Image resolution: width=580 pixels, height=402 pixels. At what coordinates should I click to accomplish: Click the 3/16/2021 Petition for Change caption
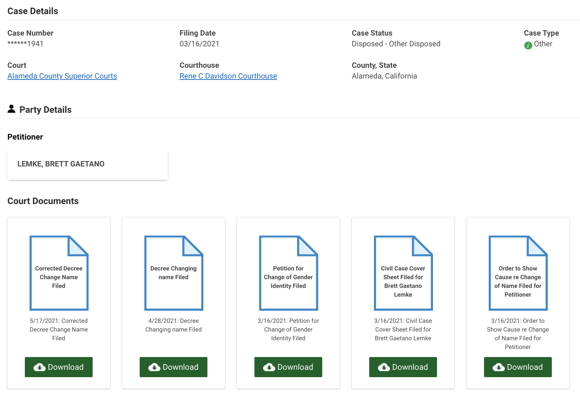tap(288, 330)
